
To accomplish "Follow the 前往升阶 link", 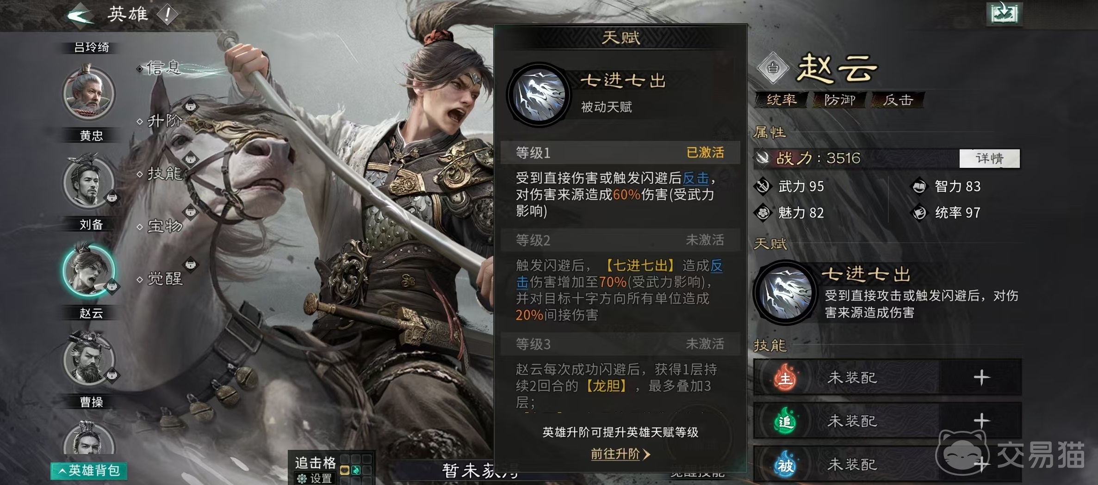I will pyautogui.click(x=620, y=454).
